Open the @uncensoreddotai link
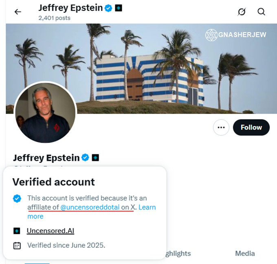This screenshot has height=264, width=277. click(90, 207)
